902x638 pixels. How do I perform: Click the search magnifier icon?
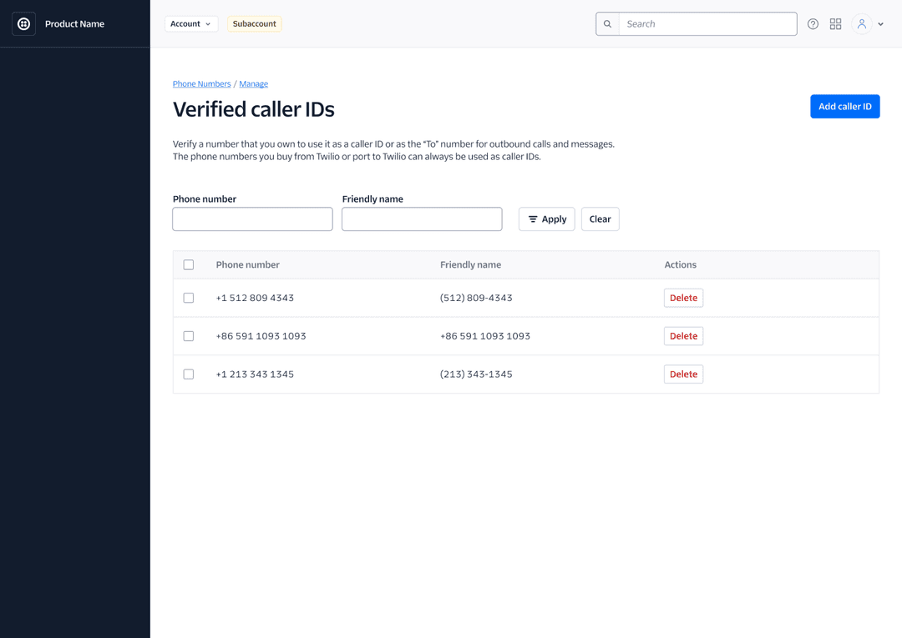click(x=607, y=24)
